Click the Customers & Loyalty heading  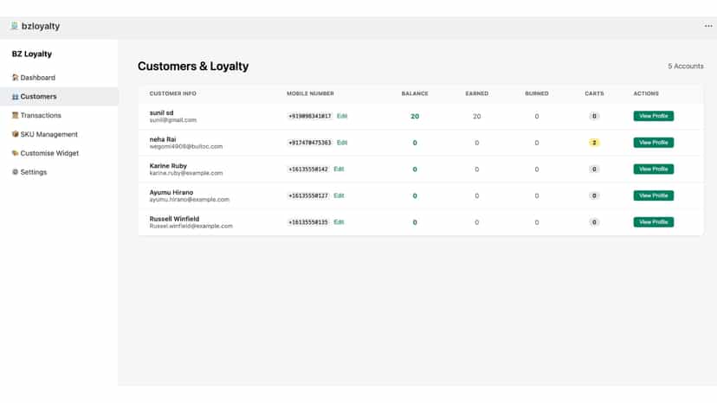coord(193,67)
